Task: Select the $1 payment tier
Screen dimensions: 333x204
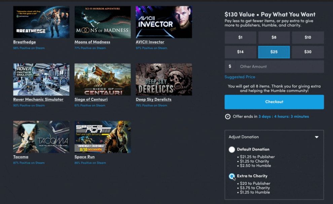Action: (x=240, y=37)
